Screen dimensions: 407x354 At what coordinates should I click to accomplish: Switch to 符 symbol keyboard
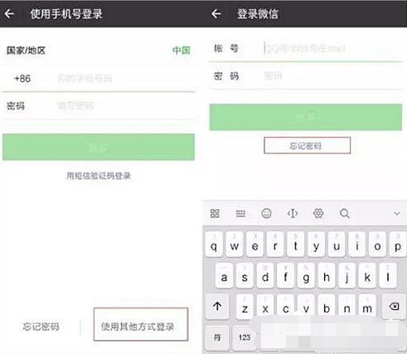[x=217, y=337]
